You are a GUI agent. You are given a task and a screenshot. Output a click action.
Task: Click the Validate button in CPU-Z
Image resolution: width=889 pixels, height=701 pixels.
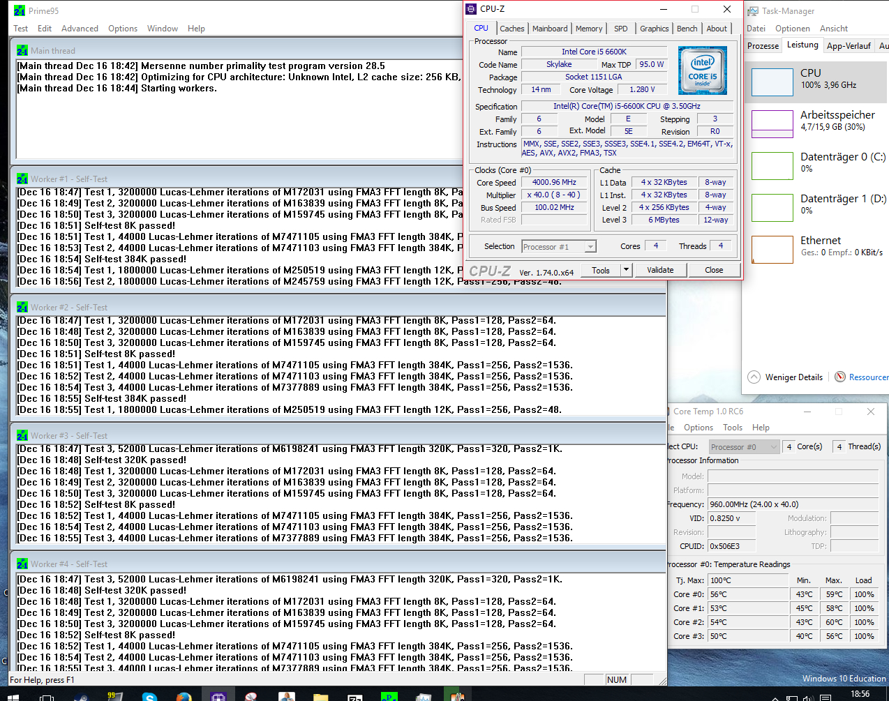660,270
